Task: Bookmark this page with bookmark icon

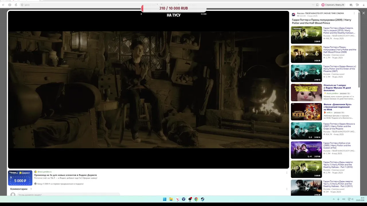Action: pos(317,5)
